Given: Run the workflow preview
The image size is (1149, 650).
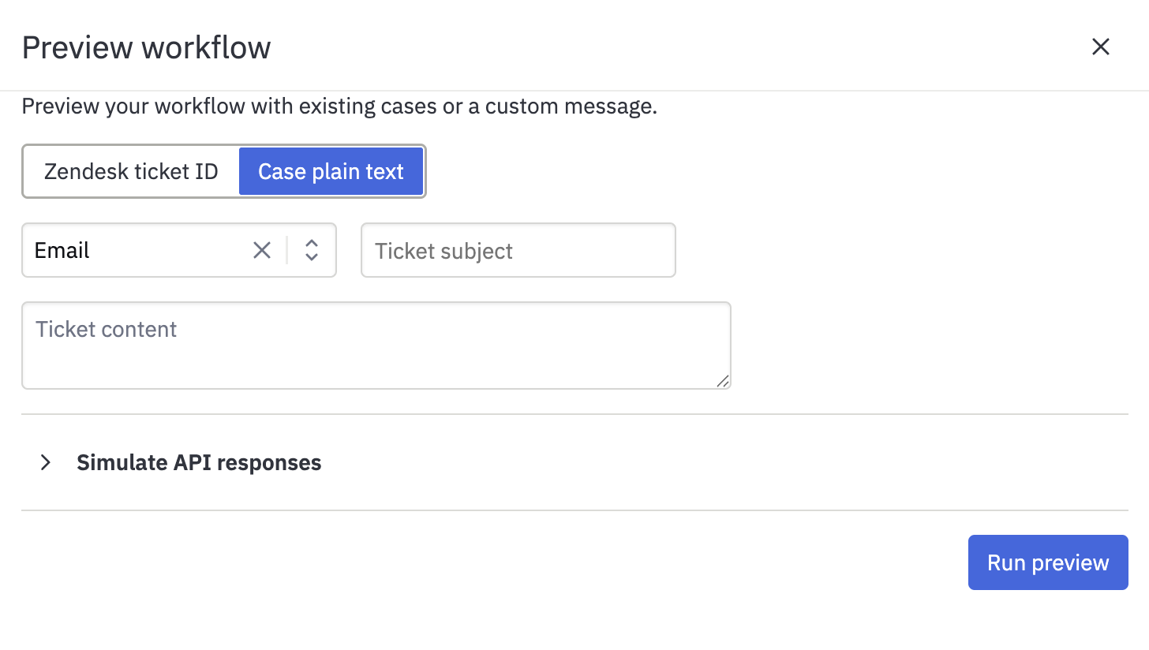Looking at the screenshot, I should (1048, 562).
